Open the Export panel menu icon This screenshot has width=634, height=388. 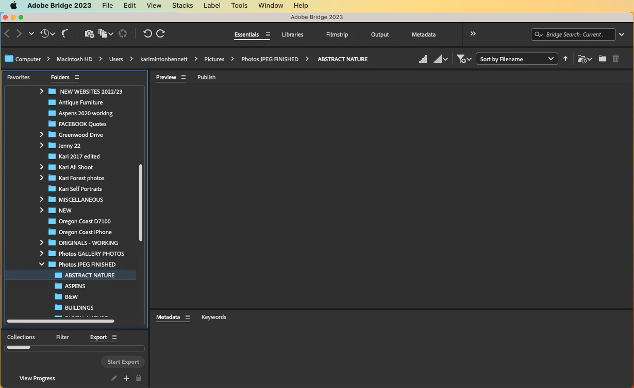click(x=114, y=337)
